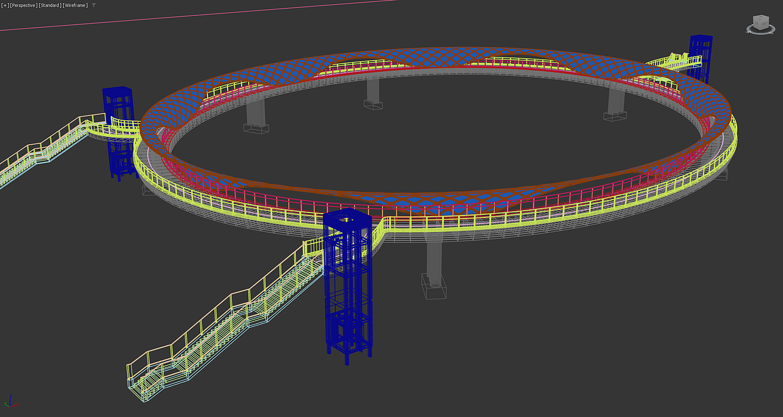
Task: Select the far-right blue elevator tower
Action: [700, 58]
